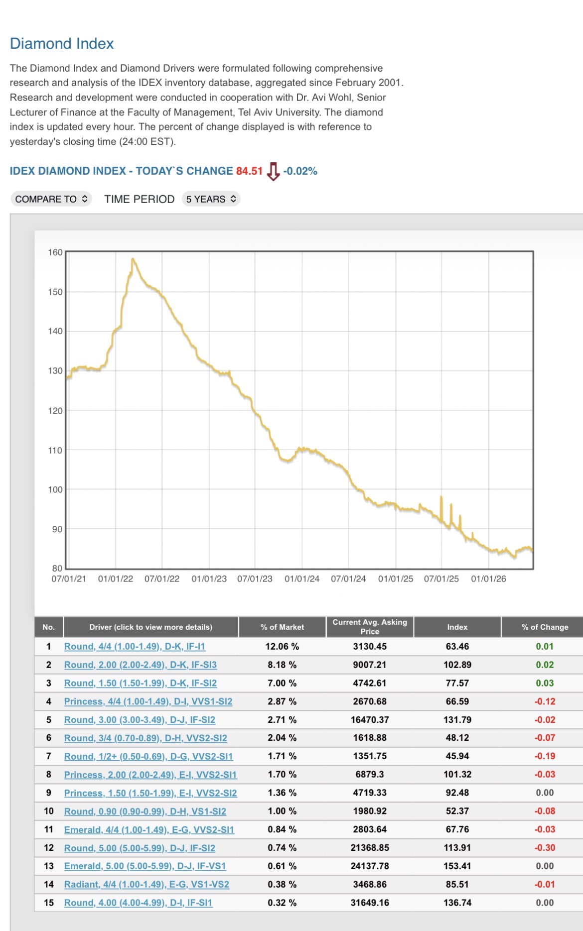This screenshot has width=583, height=931.
Task: Click the red down-arrow index change icon
Action: (x=273, y=172)
